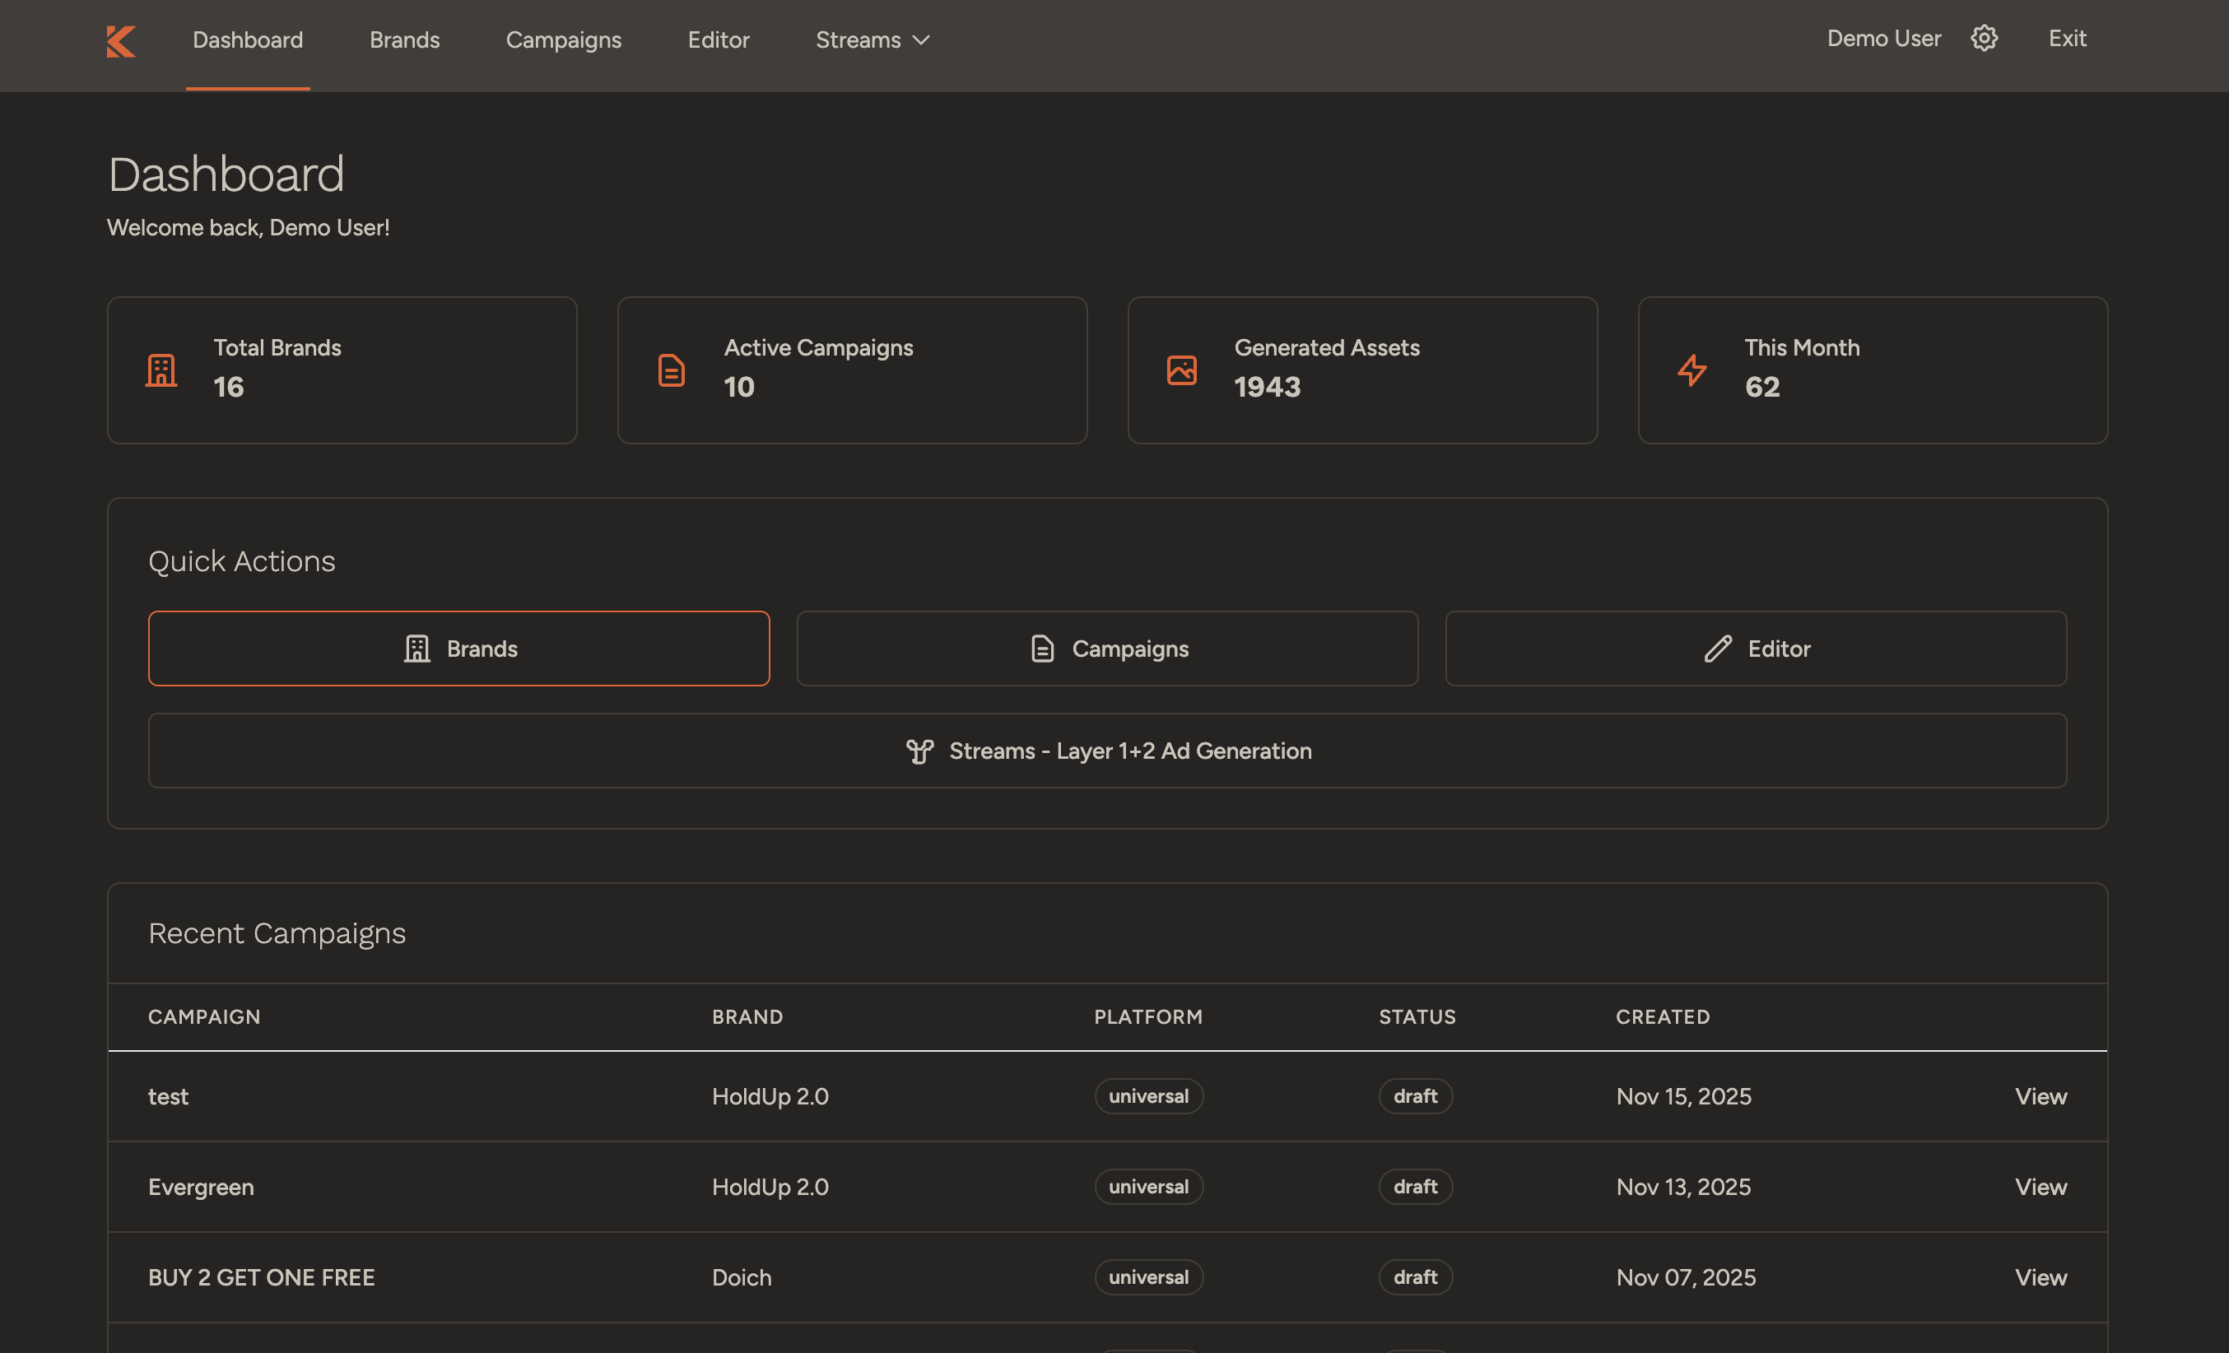Click the draft status badge on the test campaign
Viewport: 2229px width, 1353px height.
(1415, 1096)
